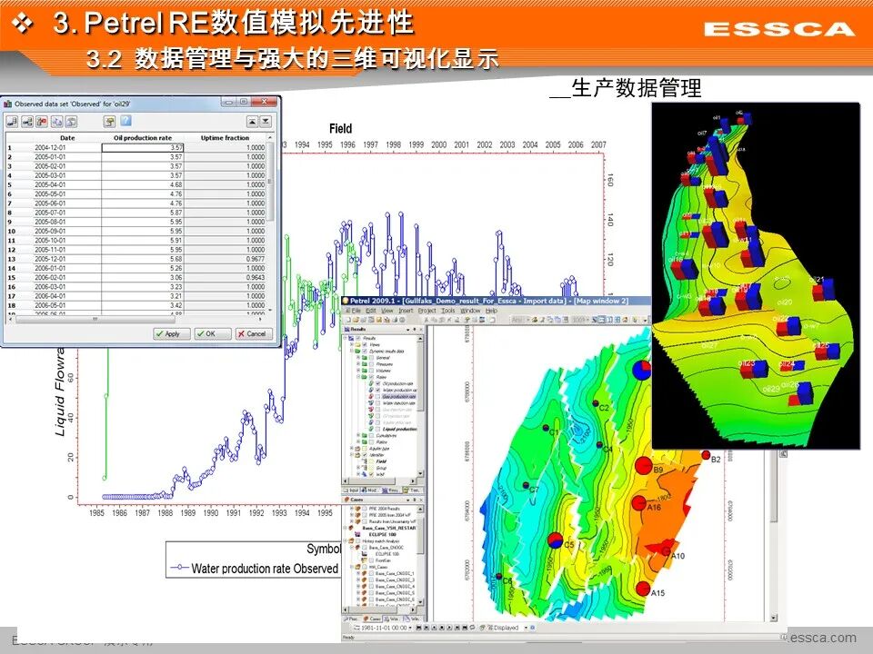Open the Edit menu in Petrel

click(371, 311)
